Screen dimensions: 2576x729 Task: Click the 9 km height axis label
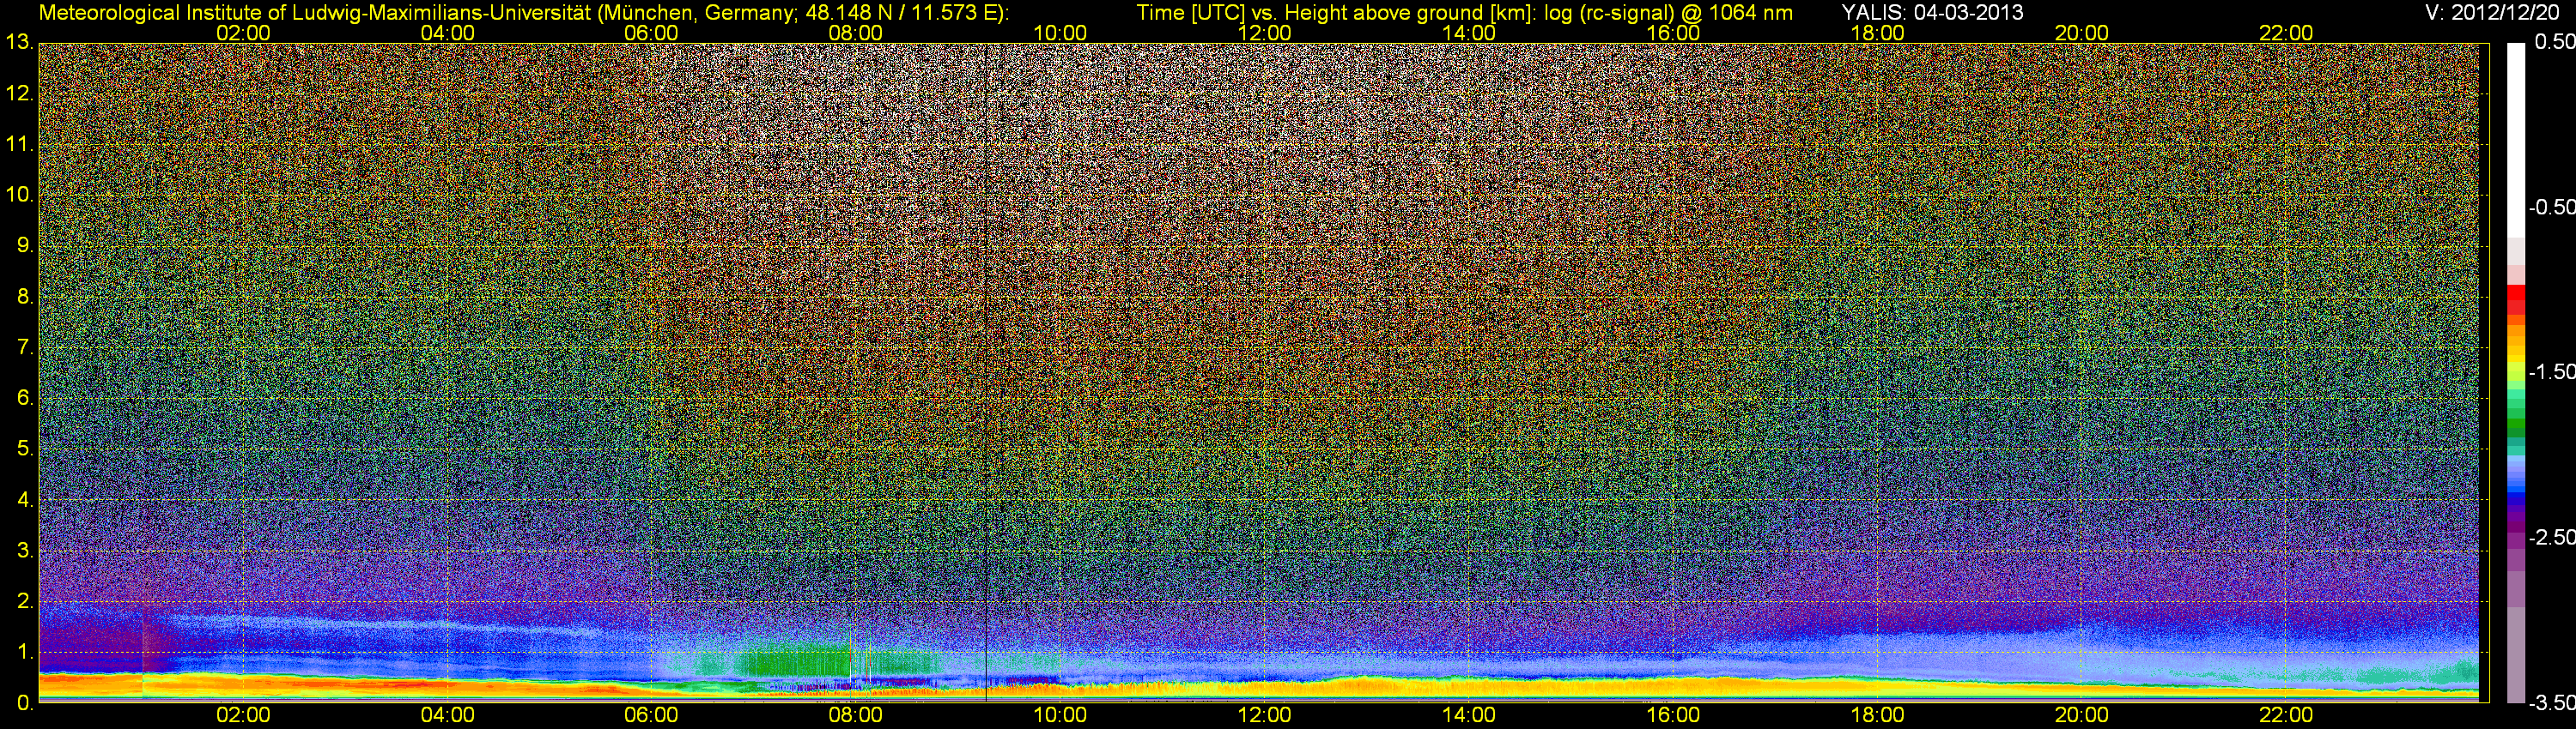24,245
